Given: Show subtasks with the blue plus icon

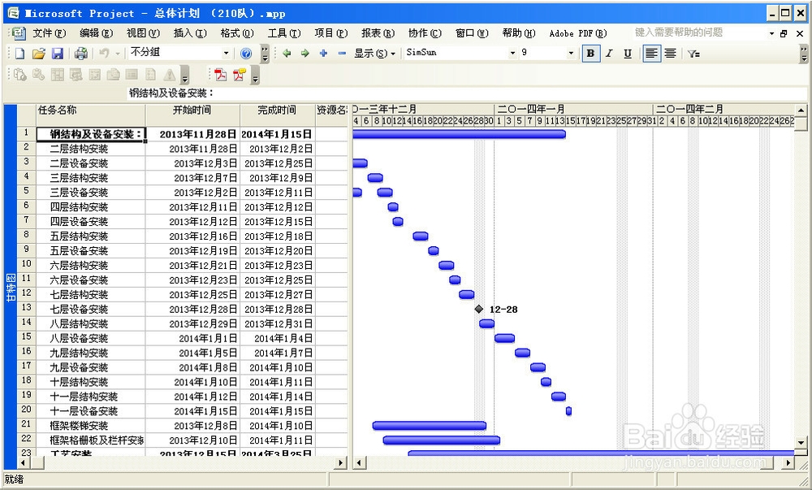Looking at the screenshot, I should [x=323, y=54].
